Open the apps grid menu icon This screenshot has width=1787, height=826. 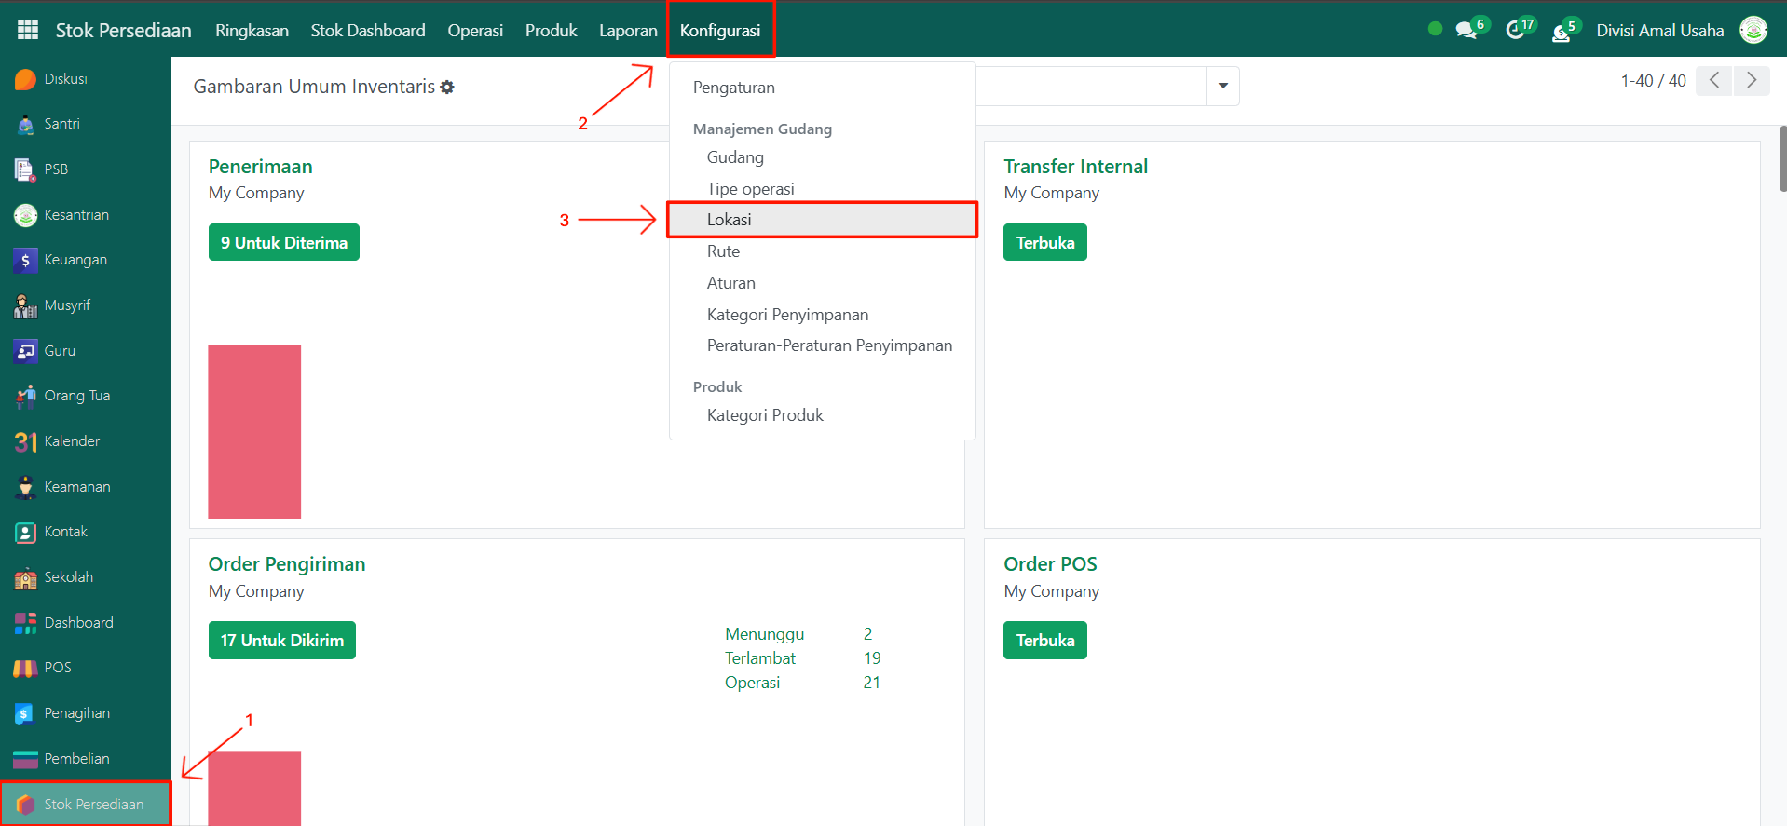pyautogui.click(x=28, y=30)
